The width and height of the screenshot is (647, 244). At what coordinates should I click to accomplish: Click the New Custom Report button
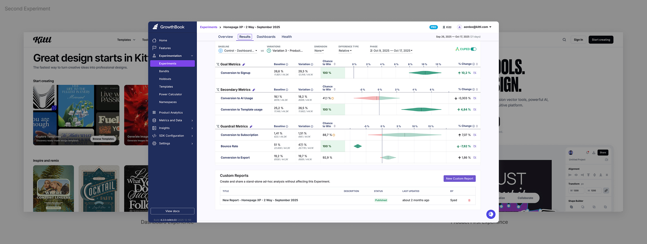[459, 179]
